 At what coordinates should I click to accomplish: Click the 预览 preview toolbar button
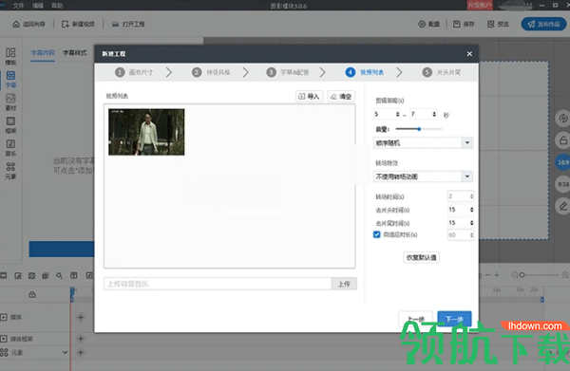tap(498, 25)
